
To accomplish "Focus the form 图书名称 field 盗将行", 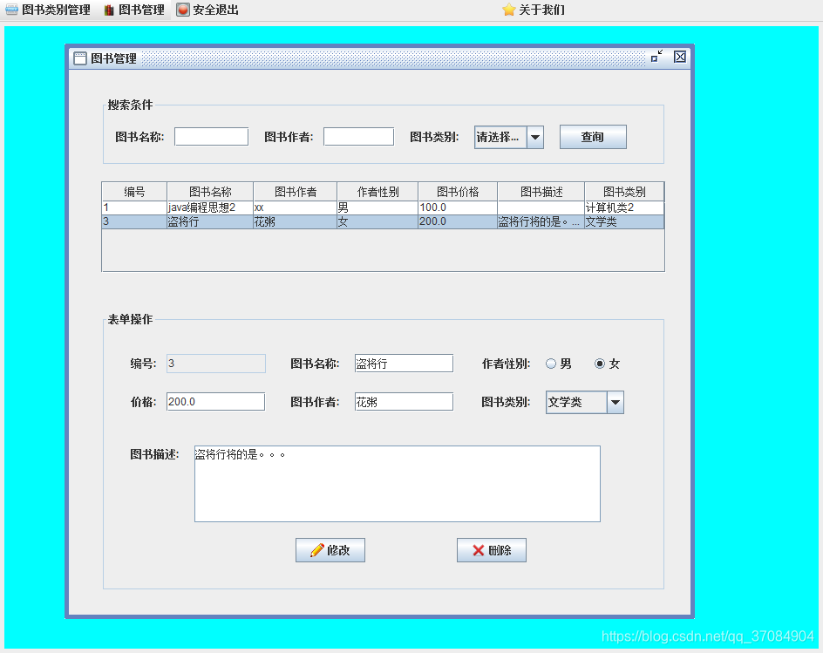I will pyautogui.click(x=404, y=364).
